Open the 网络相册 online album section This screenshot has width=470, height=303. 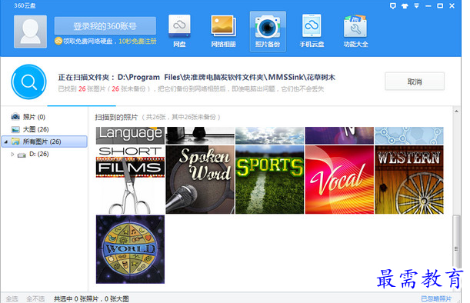tap(223, 32)
